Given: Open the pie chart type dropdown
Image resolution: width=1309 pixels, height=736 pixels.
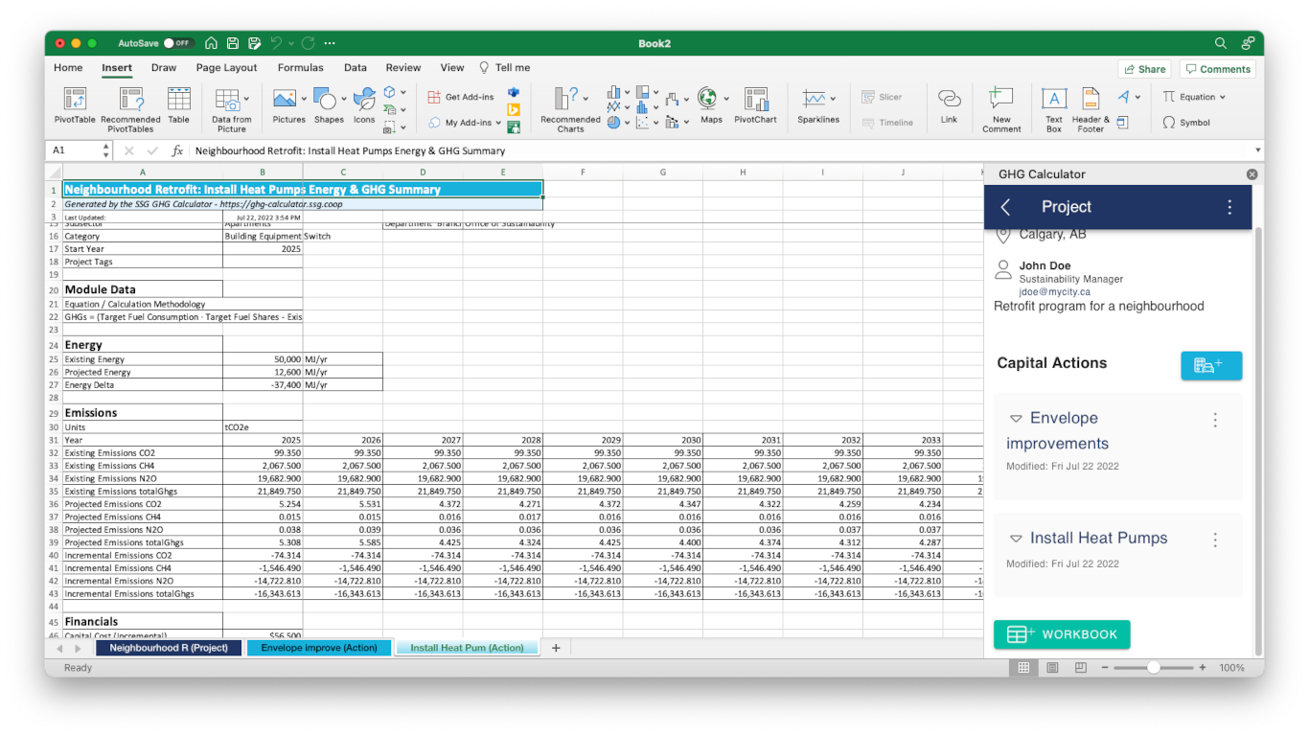Looking at the screenshot, I should point(627,123).
